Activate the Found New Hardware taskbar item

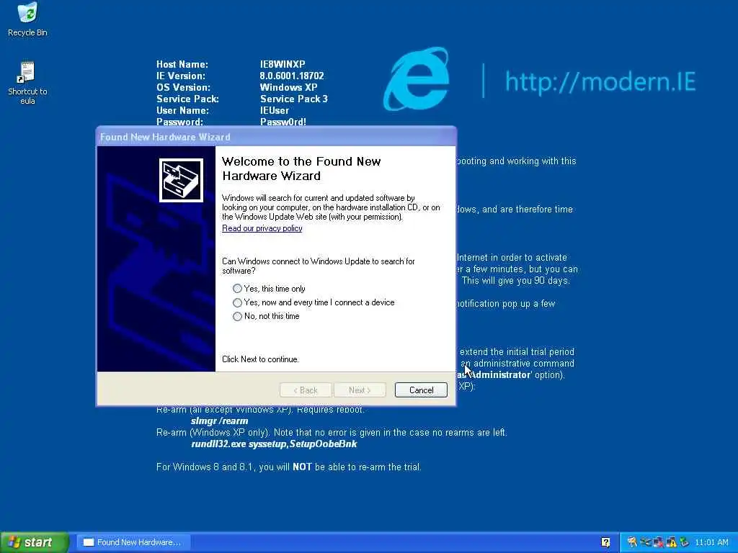pos(133,542)
